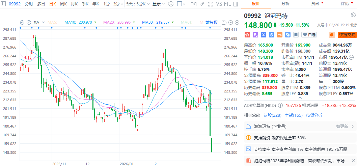357x167 pixels.
Task: Switch chart to 多日 view
Action: pos(41,4)
